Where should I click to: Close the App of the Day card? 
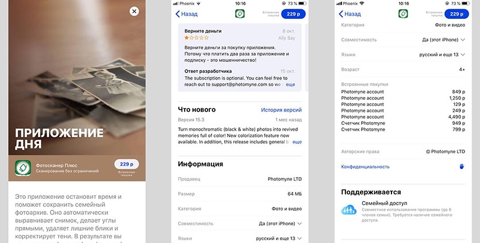click(x=134, y=11)
